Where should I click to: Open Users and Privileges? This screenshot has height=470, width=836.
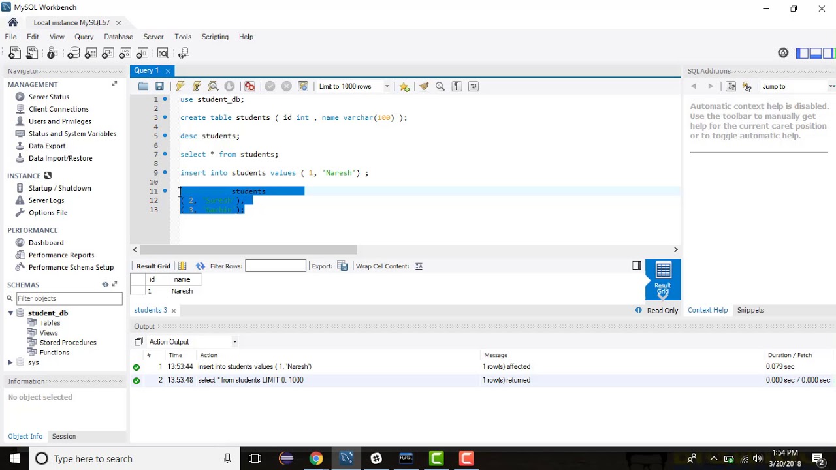pos(60,121)
